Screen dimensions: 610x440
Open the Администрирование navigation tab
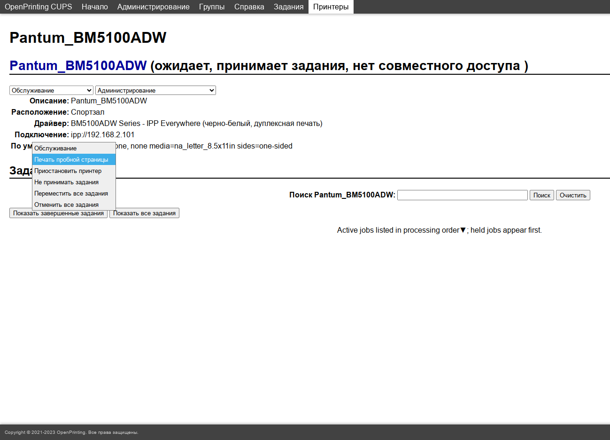click(x=153, y=7)
